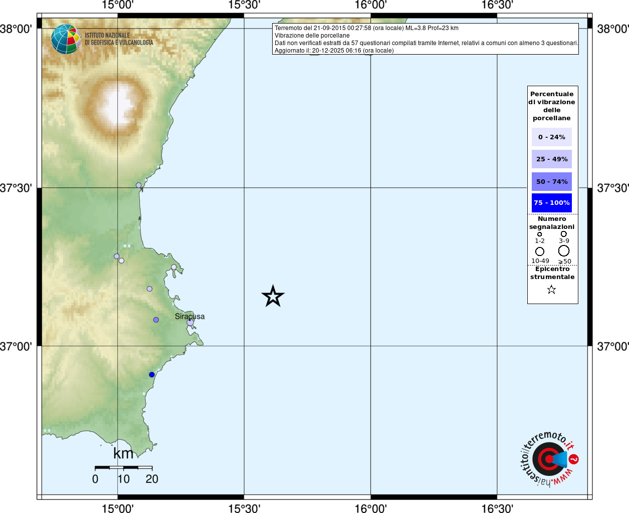Click the star symbol in the legend
Image resolution: width=629 pixels, height=513 pixels.
[x=552, y=290]
